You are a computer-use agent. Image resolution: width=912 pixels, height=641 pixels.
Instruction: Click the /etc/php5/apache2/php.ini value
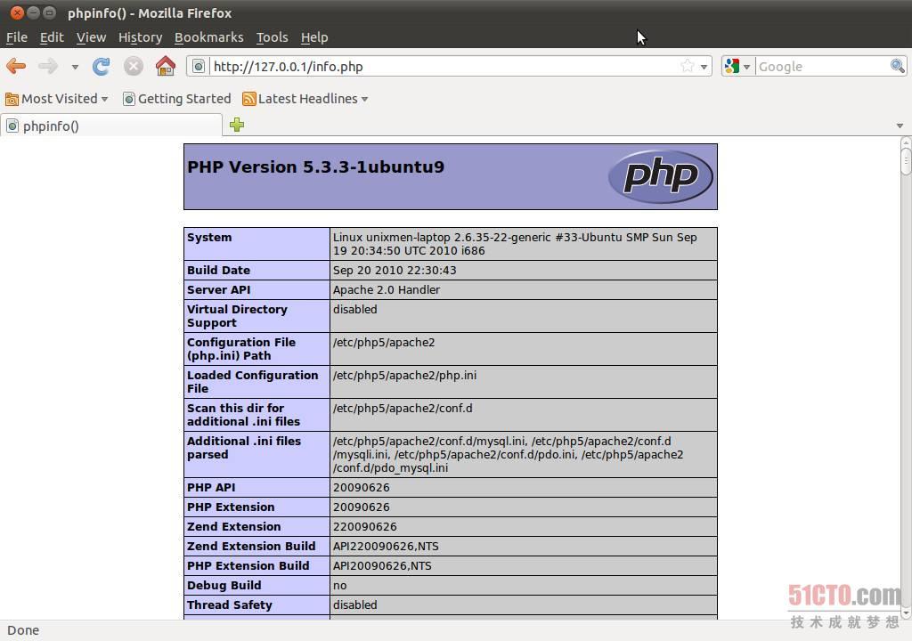pyautogui.click(x=405, y=375)
